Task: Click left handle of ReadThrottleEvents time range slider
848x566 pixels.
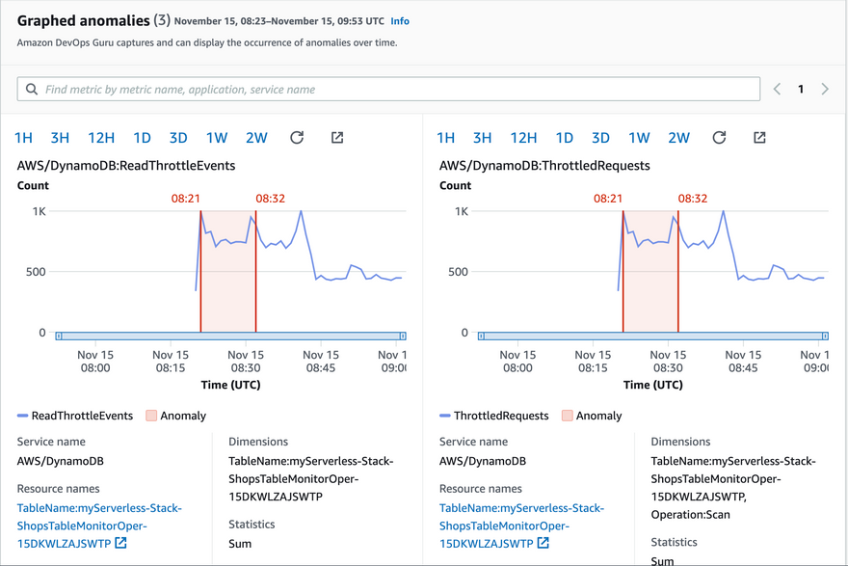Action: [x=59, y=336]
